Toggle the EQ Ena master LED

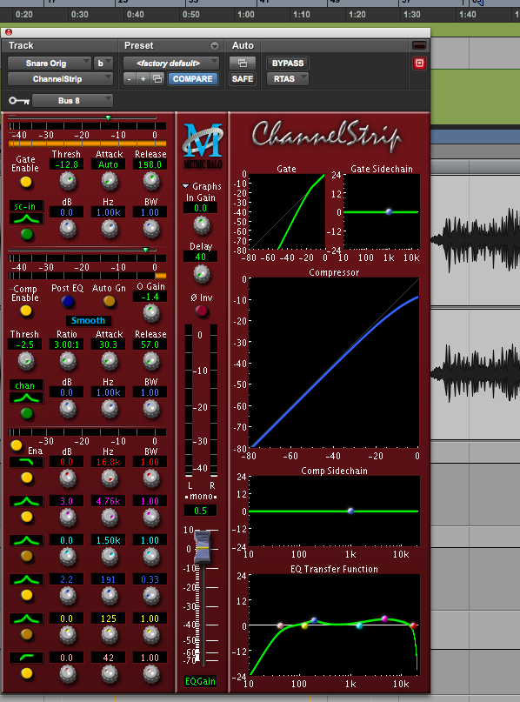coord(17,445)
